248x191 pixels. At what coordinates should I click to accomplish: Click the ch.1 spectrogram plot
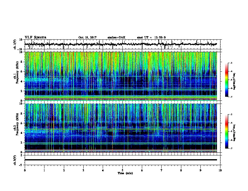click(x=121, y=76)
